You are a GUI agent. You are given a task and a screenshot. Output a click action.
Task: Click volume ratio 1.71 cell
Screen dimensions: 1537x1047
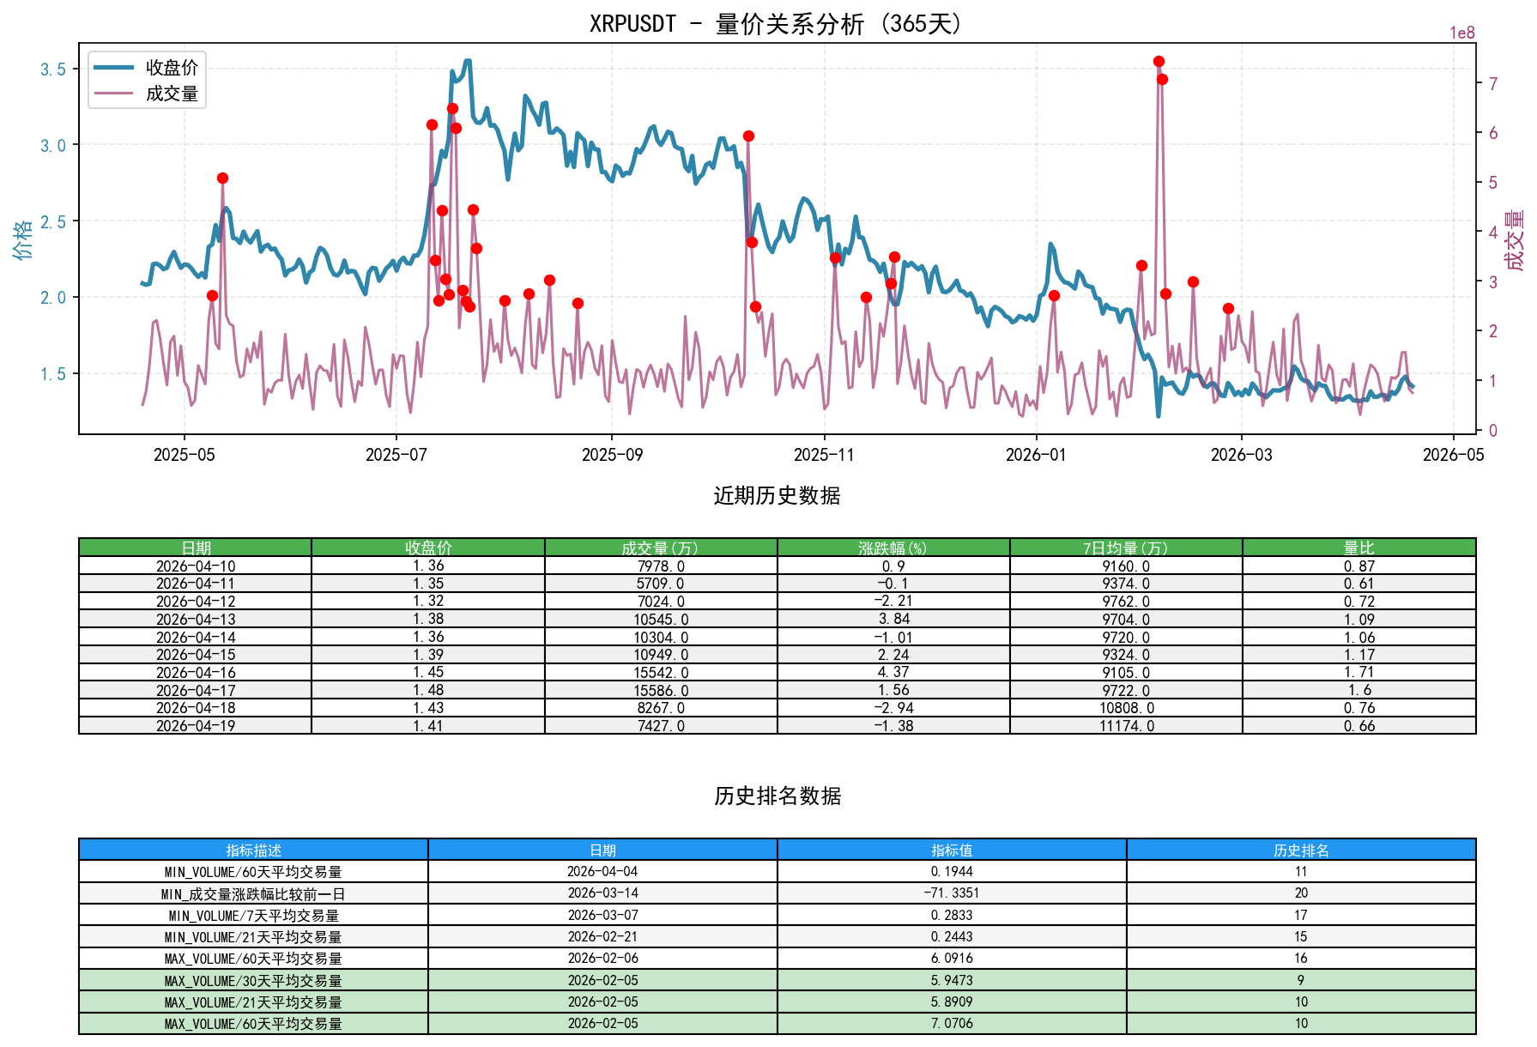tap(1359, 672)
